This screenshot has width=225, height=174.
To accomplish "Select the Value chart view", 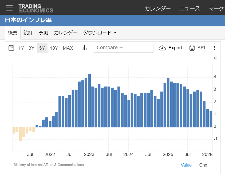I will tap(186, 165).
